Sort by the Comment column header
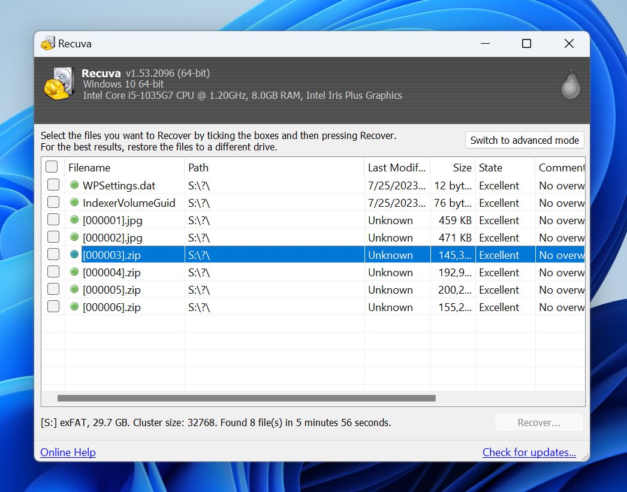 click(x=560, y=167)
